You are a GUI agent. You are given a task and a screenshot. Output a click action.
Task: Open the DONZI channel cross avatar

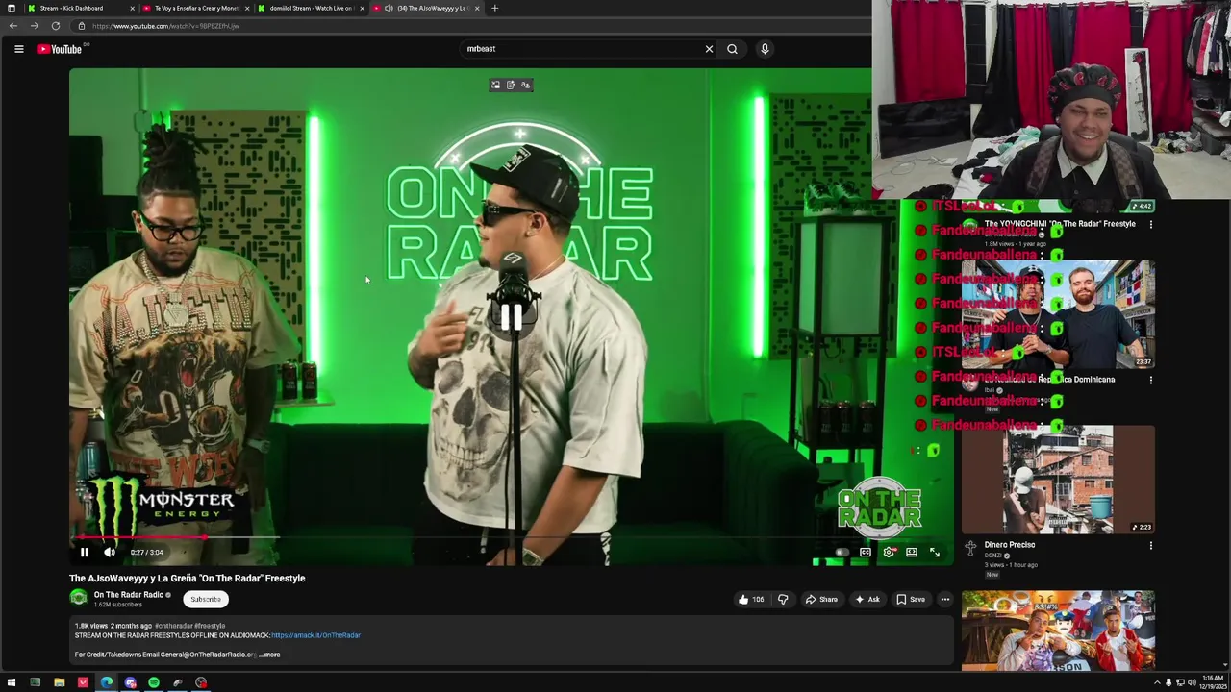click(970, 548)
